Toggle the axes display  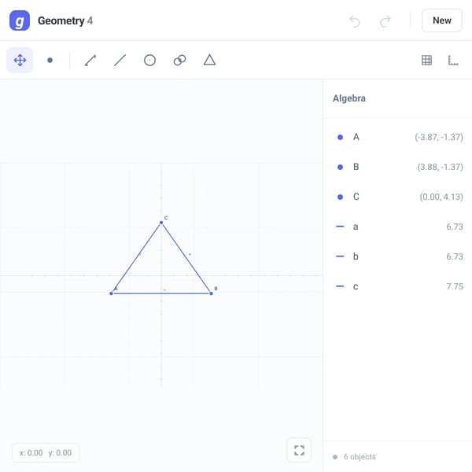tap(453, 61)
